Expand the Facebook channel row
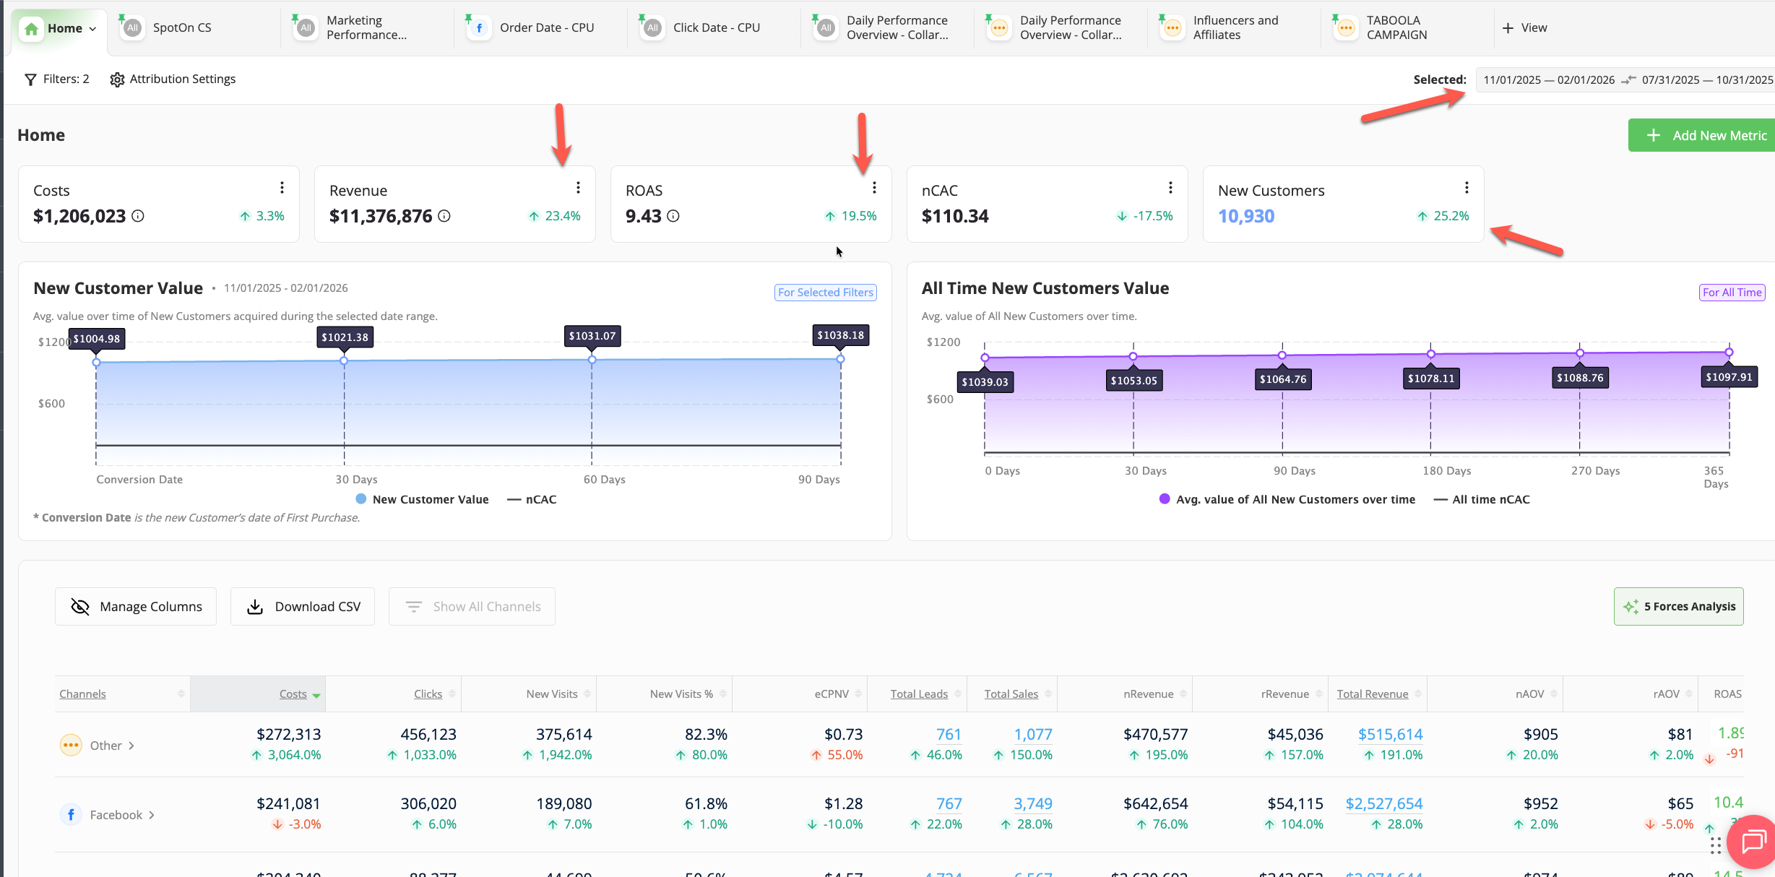This screenshot has height=877, width=1775. (x=152, y=815)
